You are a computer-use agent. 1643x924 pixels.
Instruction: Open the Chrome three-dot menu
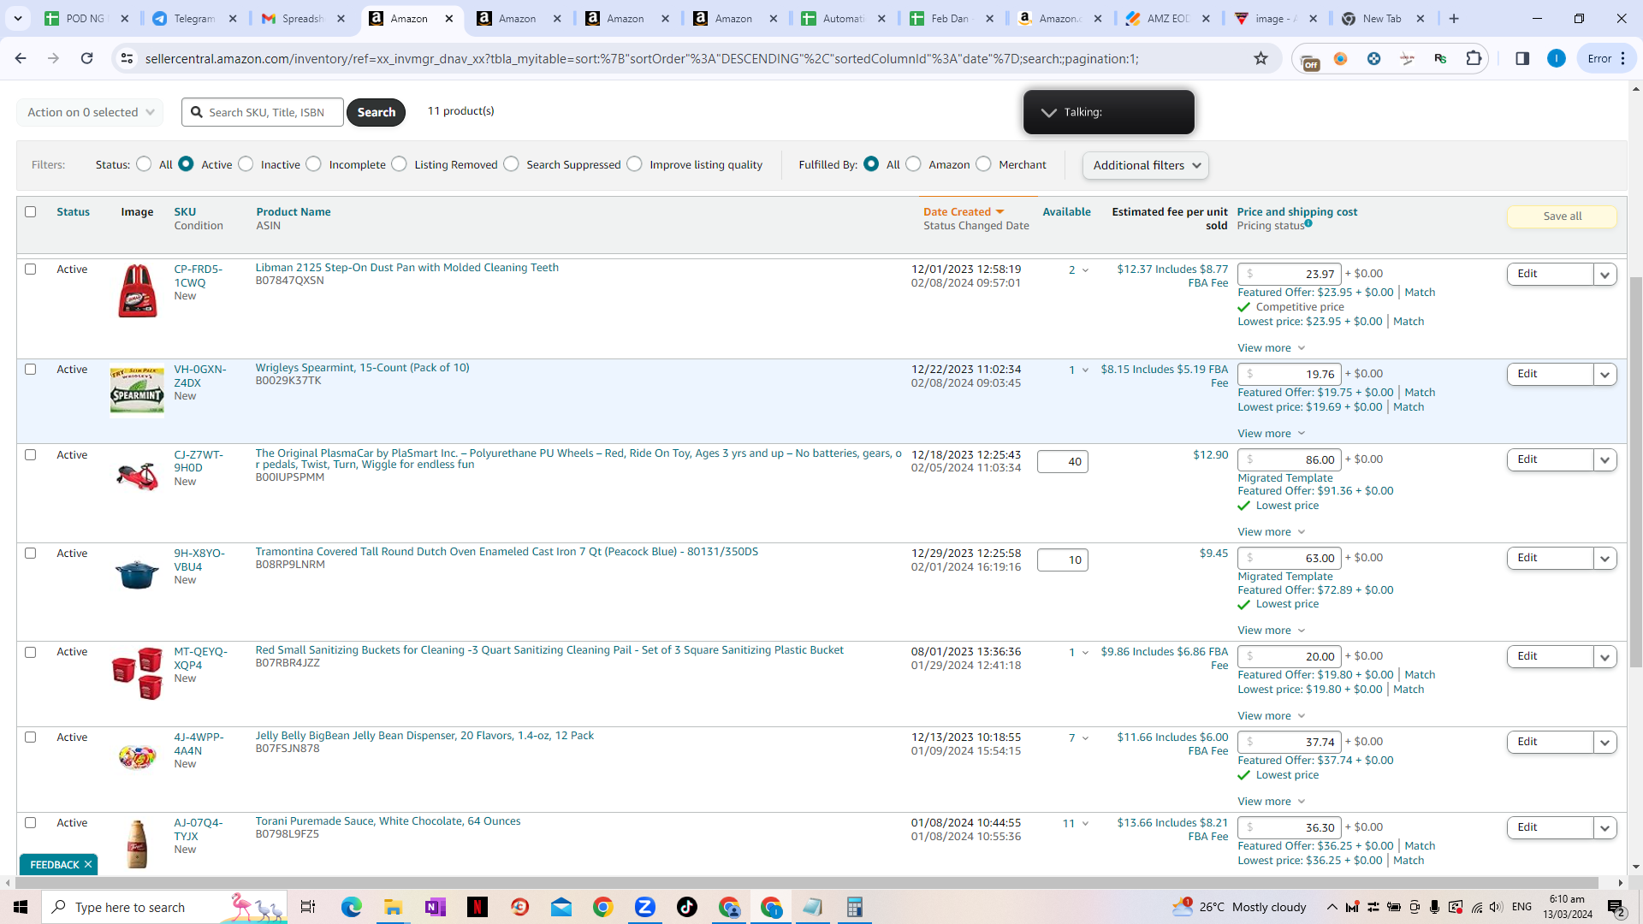1623,58
